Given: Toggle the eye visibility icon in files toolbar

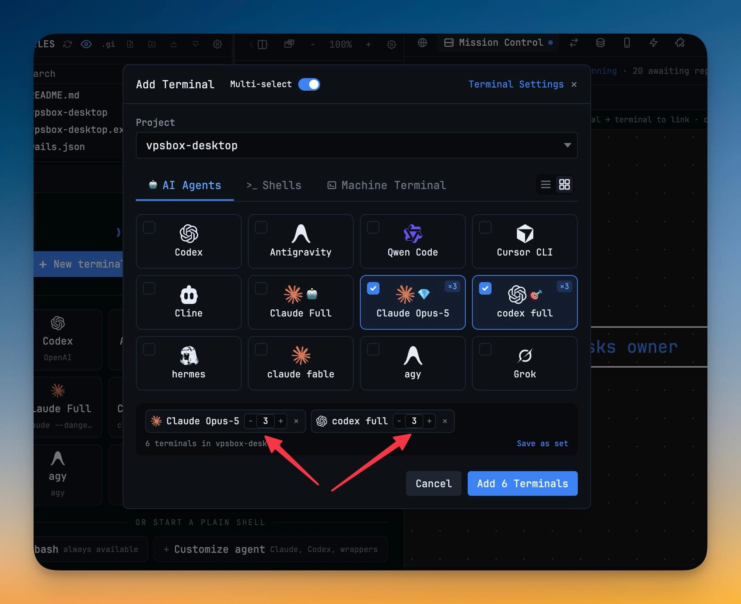Looking at the screenshot, I should pos(86,44).
